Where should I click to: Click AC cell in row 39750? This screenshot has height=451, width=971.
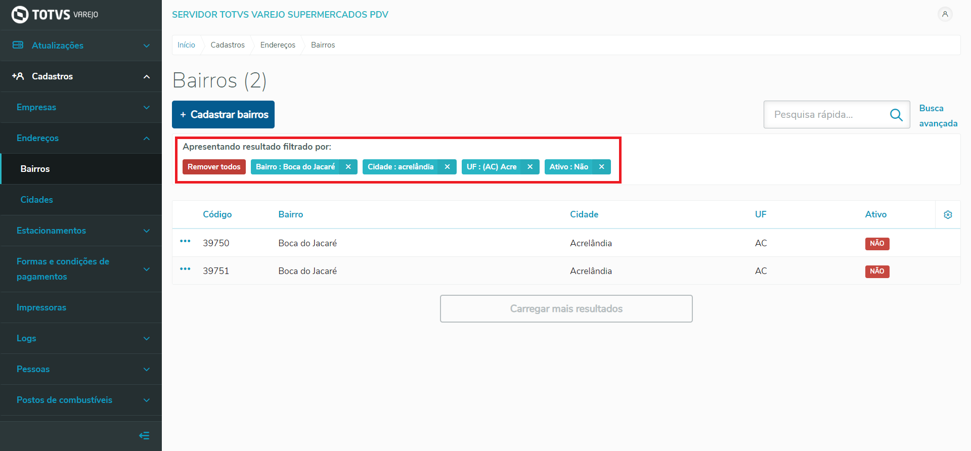tap(761, 243)
